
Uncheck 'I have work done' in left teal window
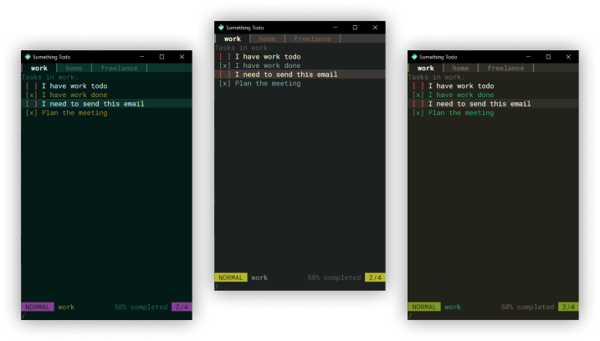pyautogui.click(x=31, y=96)
